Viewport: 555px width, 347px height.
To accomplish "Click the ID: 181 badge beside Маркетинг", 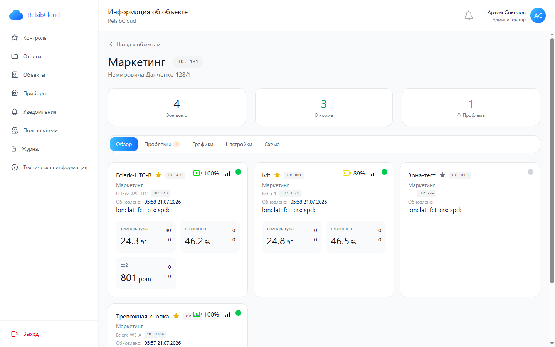I will (188, 62).
